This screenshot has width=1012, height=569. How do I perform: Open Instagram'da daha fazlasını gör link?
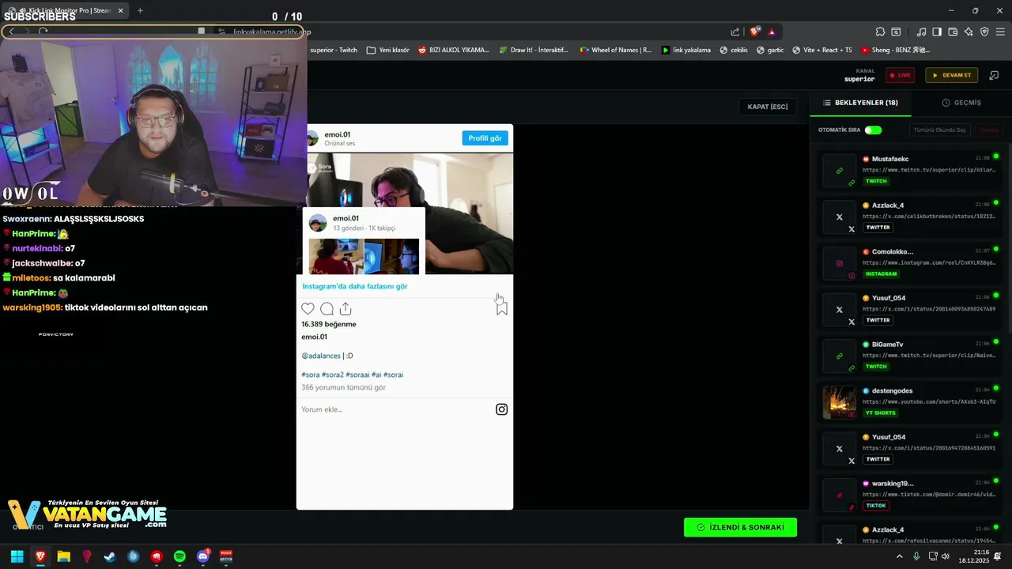click(355, 286)
